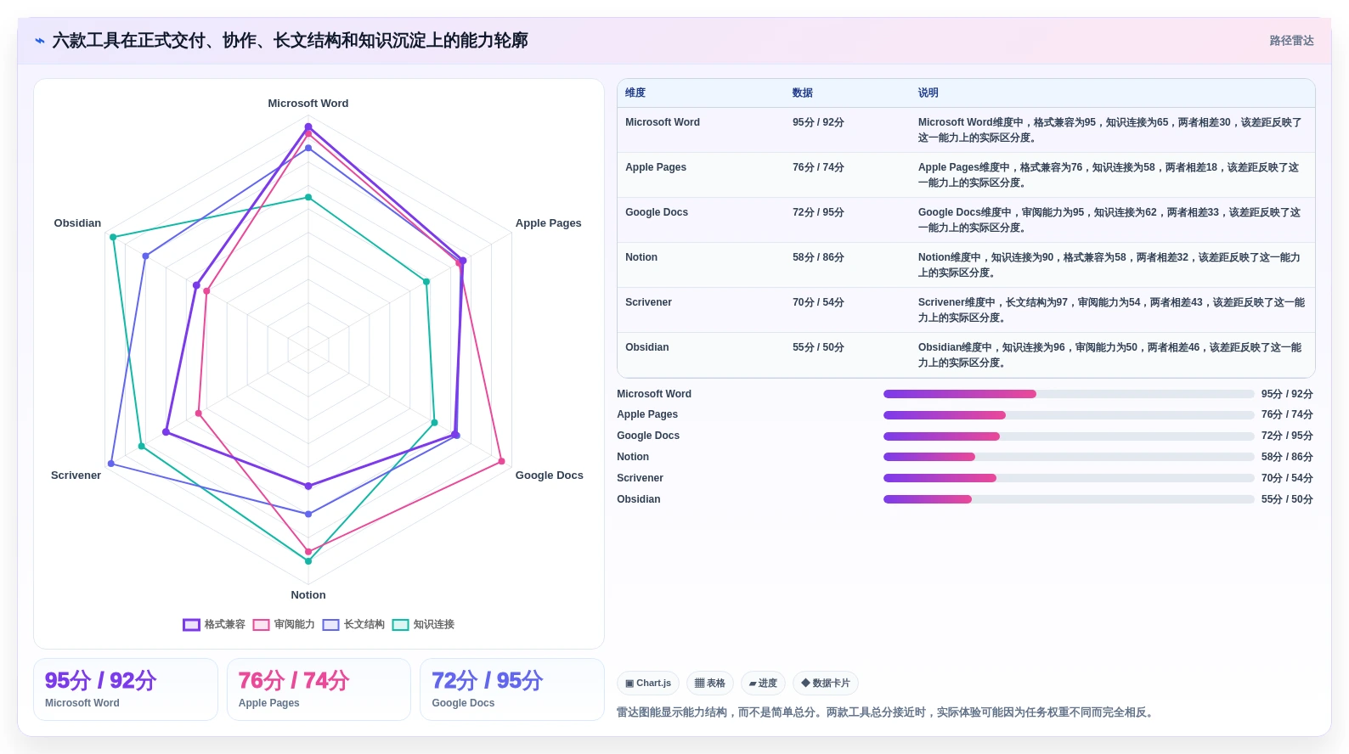Click the 表格 tag chip
The image size is (1349, 754).
pos(710,683)
